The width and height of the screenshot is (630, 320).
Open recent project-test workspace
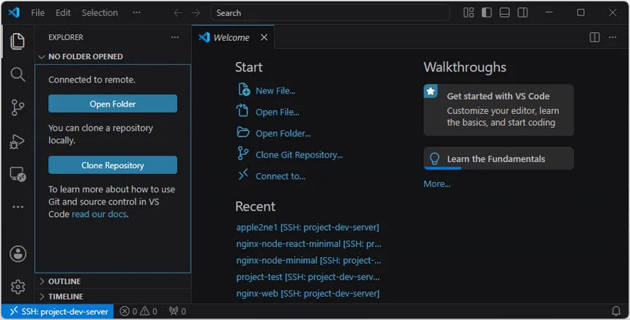coord(308,277)
